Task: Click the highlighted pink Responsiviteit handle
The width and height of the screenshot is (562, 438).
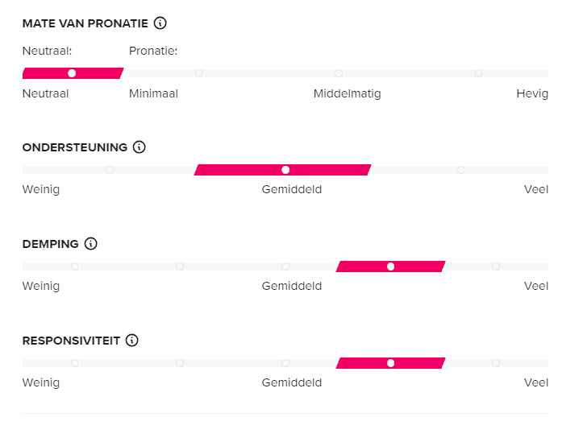Action: point(391,363)
